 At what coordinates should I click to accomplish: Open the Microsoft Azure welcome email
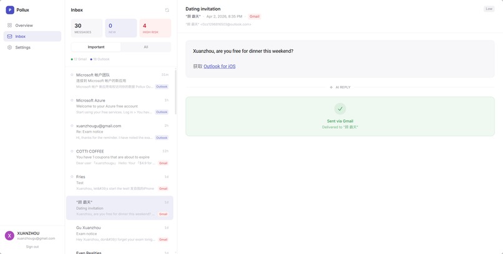(120, 106)
